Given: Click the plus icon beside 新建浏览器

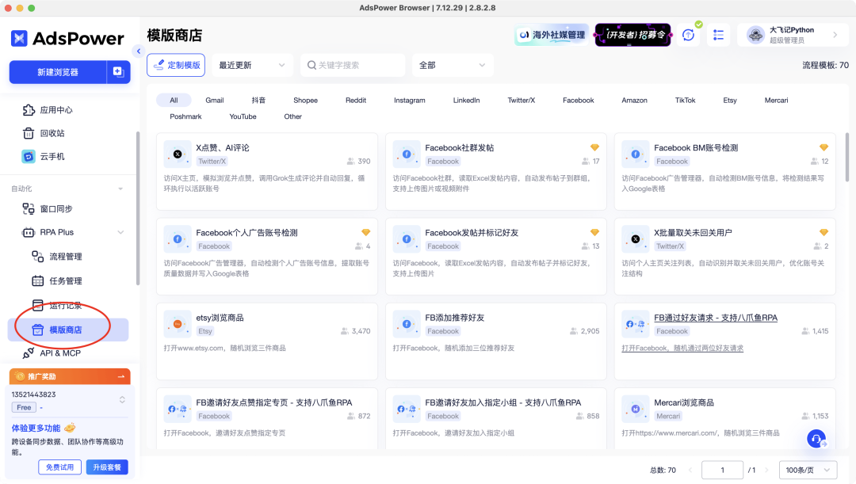Looking at the screenshot, I should click(x=118, y=71).
